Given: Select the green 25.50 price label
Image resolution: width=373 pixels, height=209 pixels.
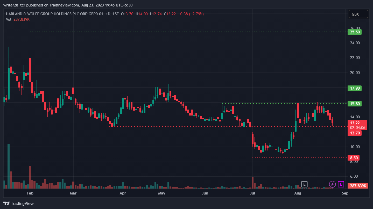Looking at the screenshot, I should (355, 32).
